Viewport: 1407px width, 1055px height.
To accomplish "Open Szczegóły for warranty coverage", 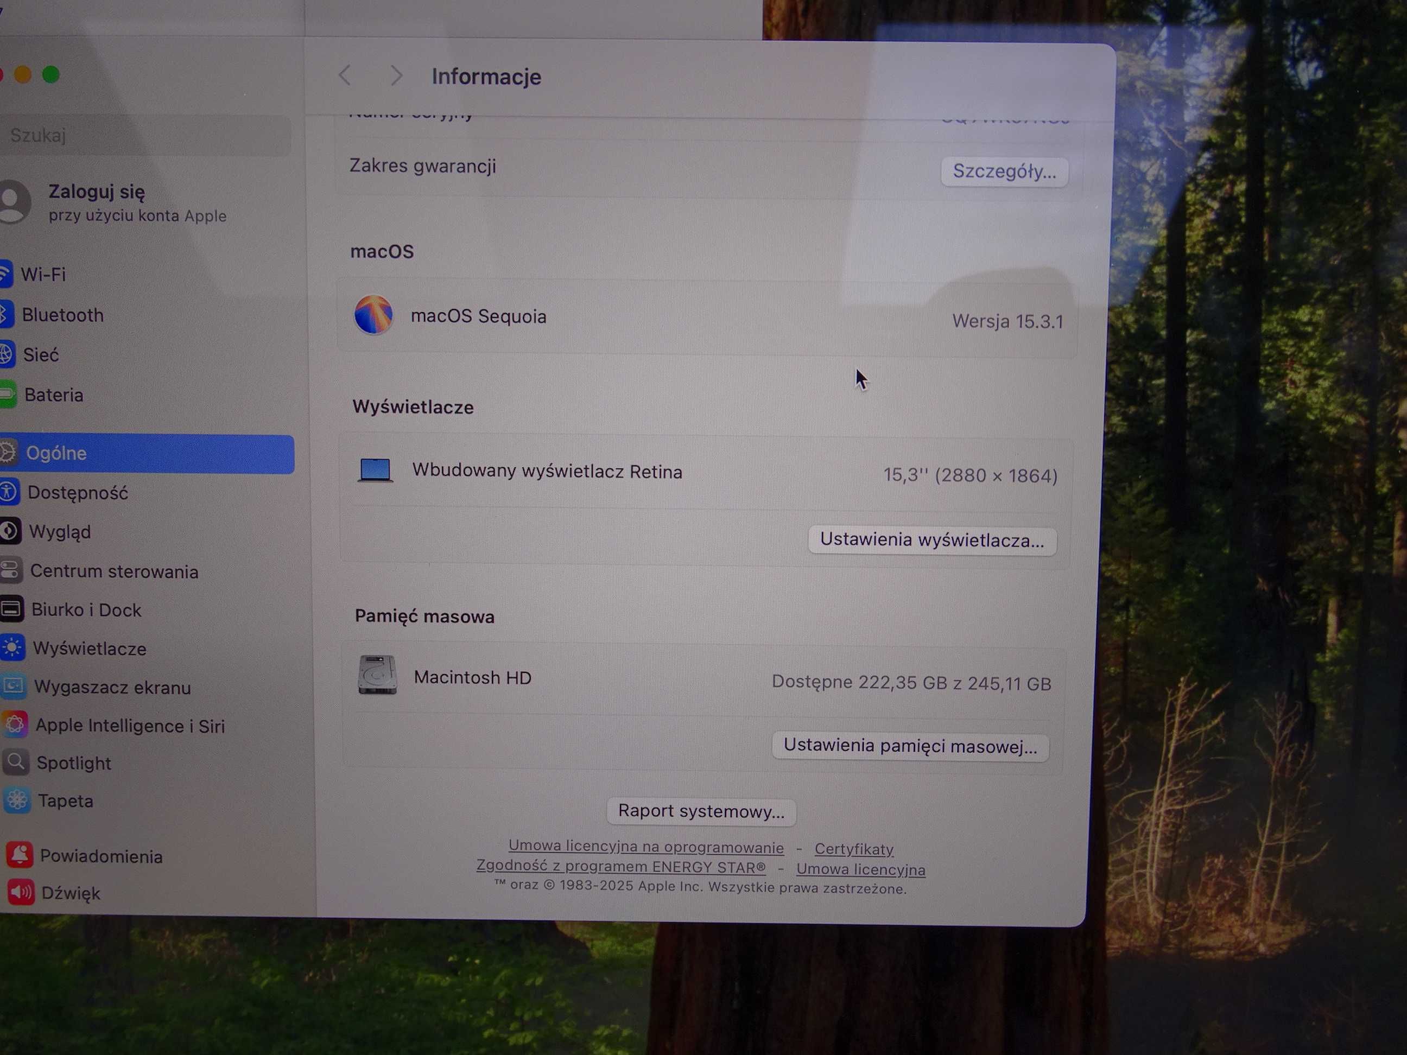I will (x=1004, y=171).
